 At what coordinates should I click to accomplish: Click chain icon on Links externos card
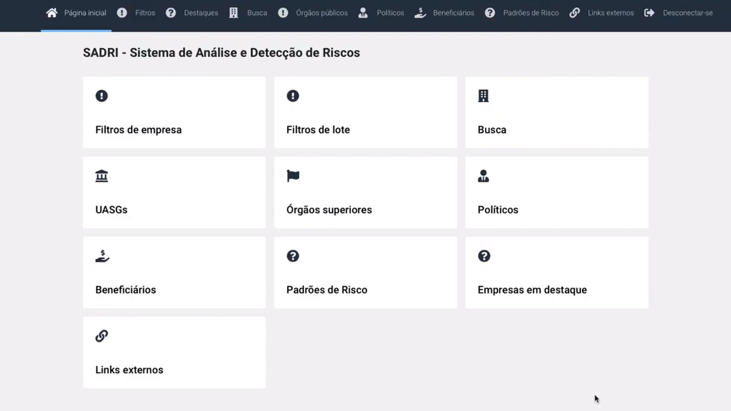tap(102, 336)
